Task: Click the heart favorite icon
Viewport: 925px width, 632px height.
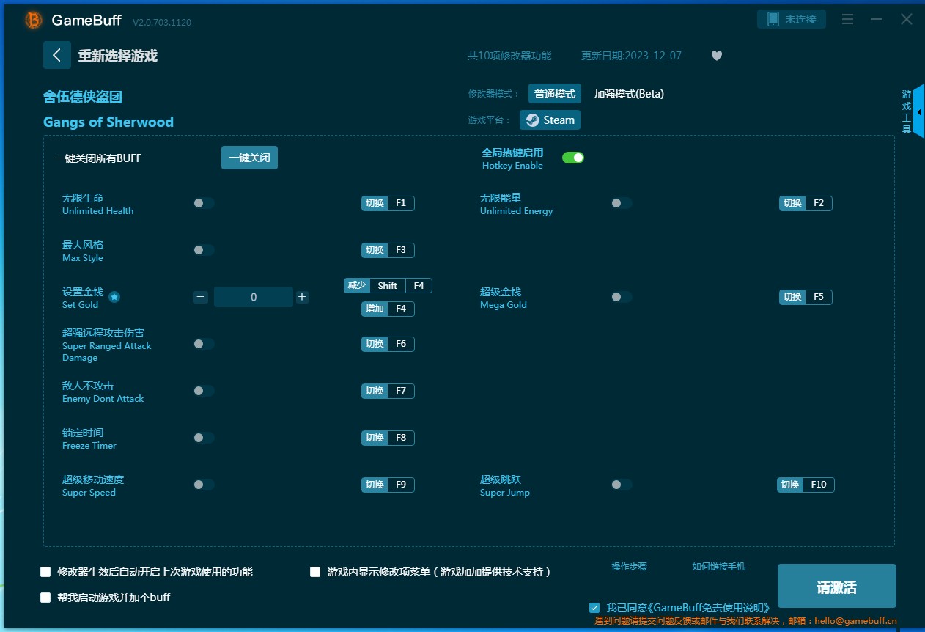Action: [717, 56]
